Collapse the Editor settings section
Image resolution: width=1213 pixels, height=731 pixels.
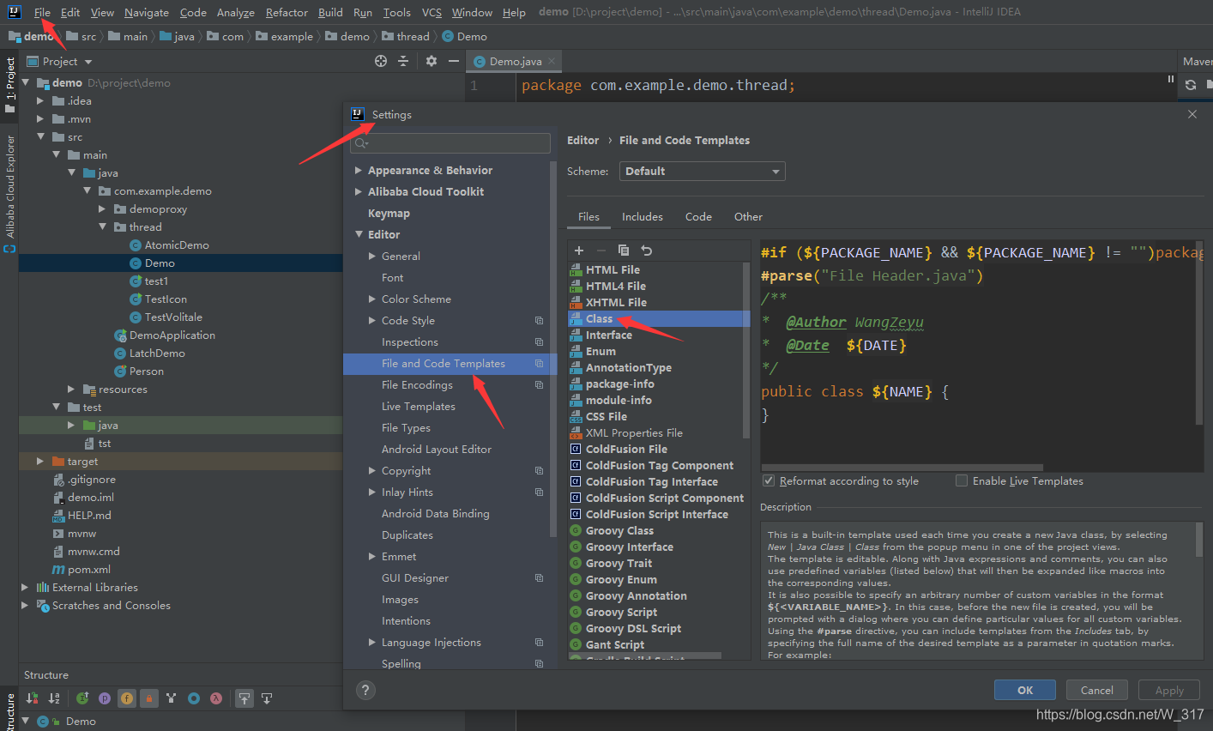pos(359,235)
